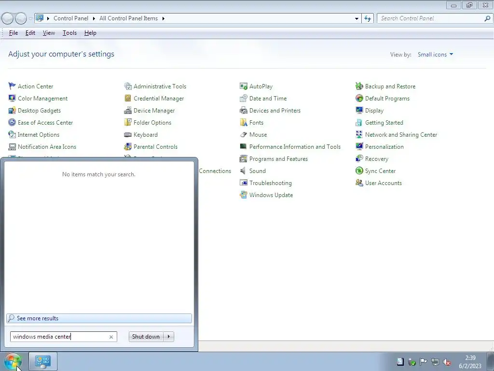Open the Edit menu
Screen dimensions: 494x371
coord(30,33)
